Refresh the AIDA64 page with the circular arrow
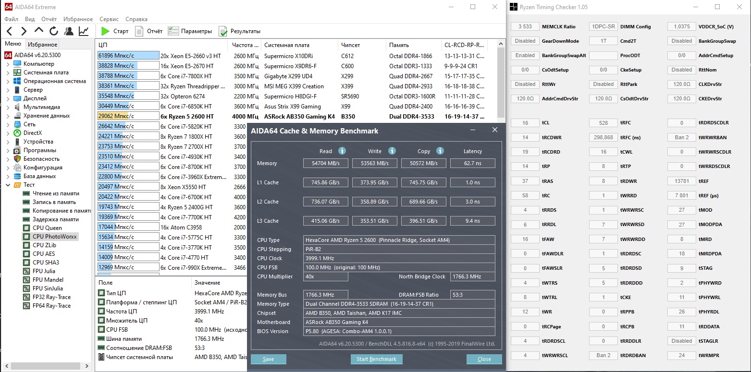The image size is (751, 372). click(x=54, y=31)
